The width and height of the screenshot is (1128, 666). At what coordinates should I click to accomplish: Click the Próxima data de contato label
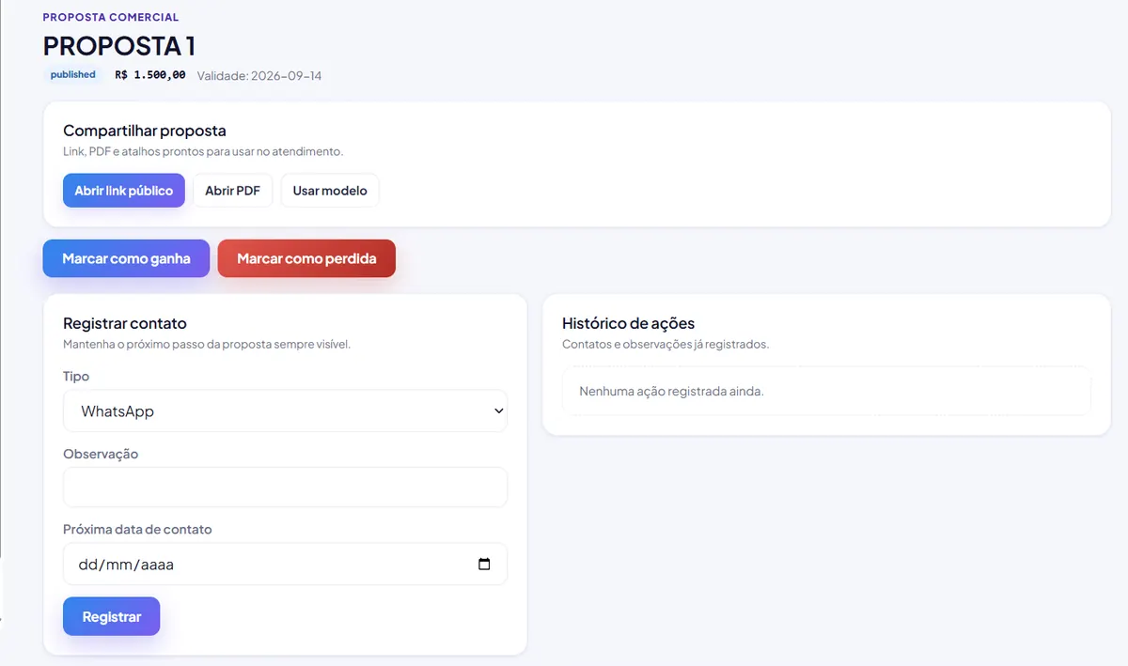(137, 530)
